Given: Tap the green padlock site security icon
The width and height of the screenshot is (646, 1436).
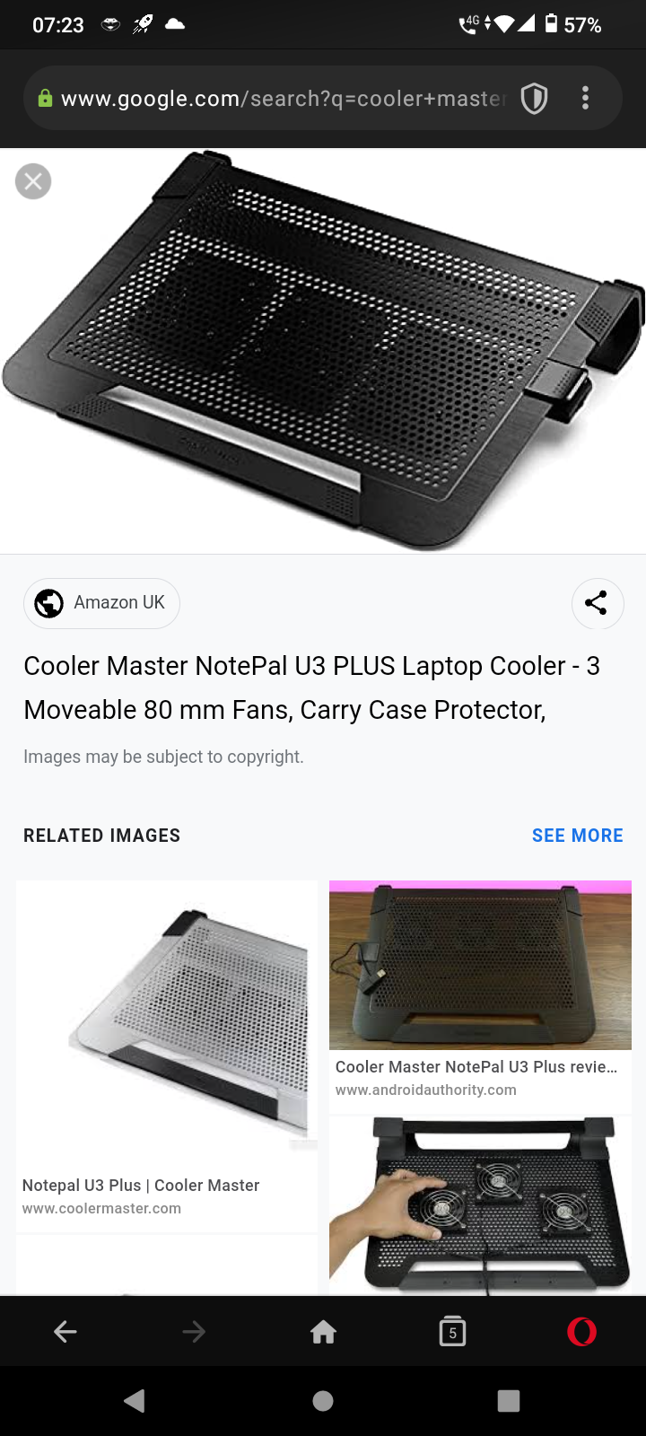Looking at the screenshot, I should (45, 99).
